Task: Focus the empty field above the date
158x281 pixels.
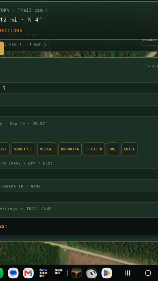Action: (x=79, y=111)
